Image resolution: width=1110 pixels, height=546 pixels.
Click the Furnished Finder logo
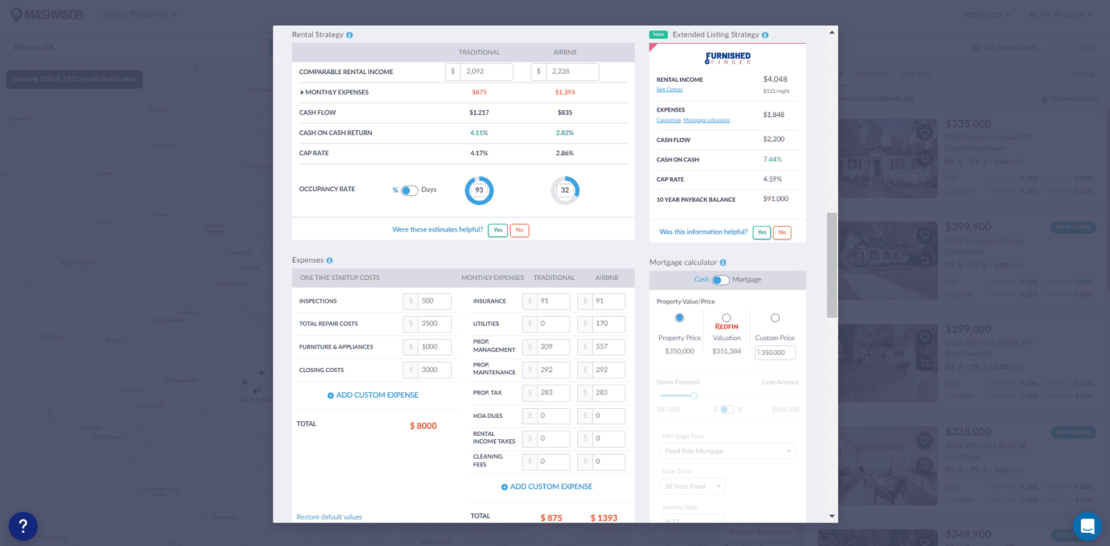(x=728, y=58)
